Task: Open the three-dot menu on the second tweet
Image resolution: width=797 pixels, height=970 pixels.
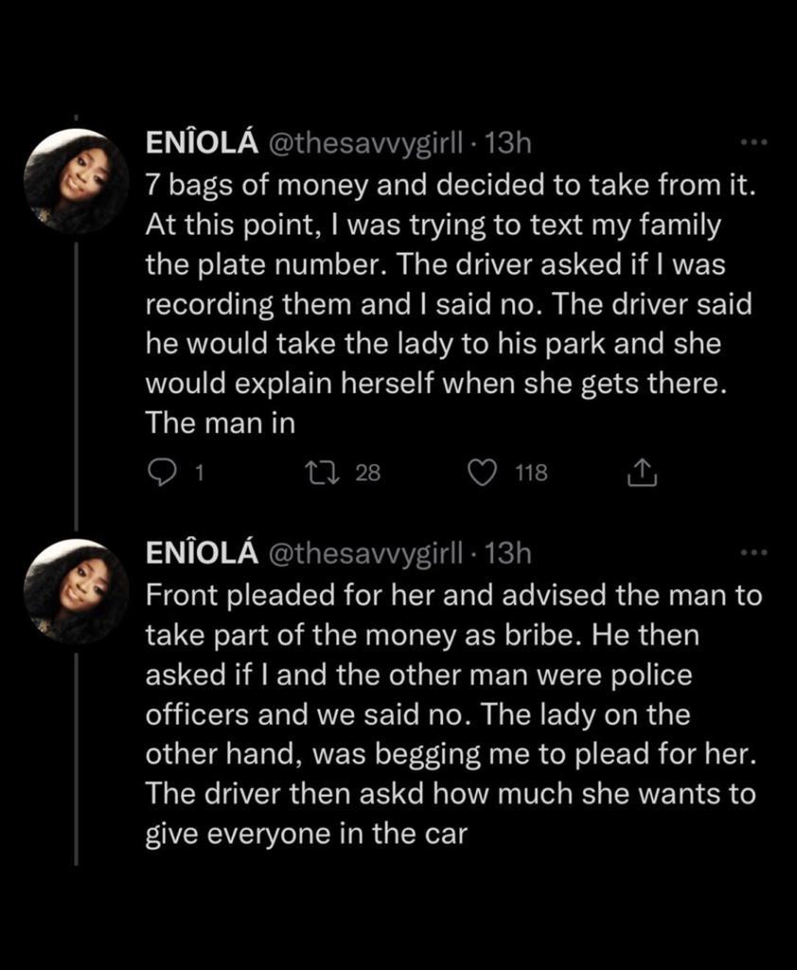Action: (753, 553)
